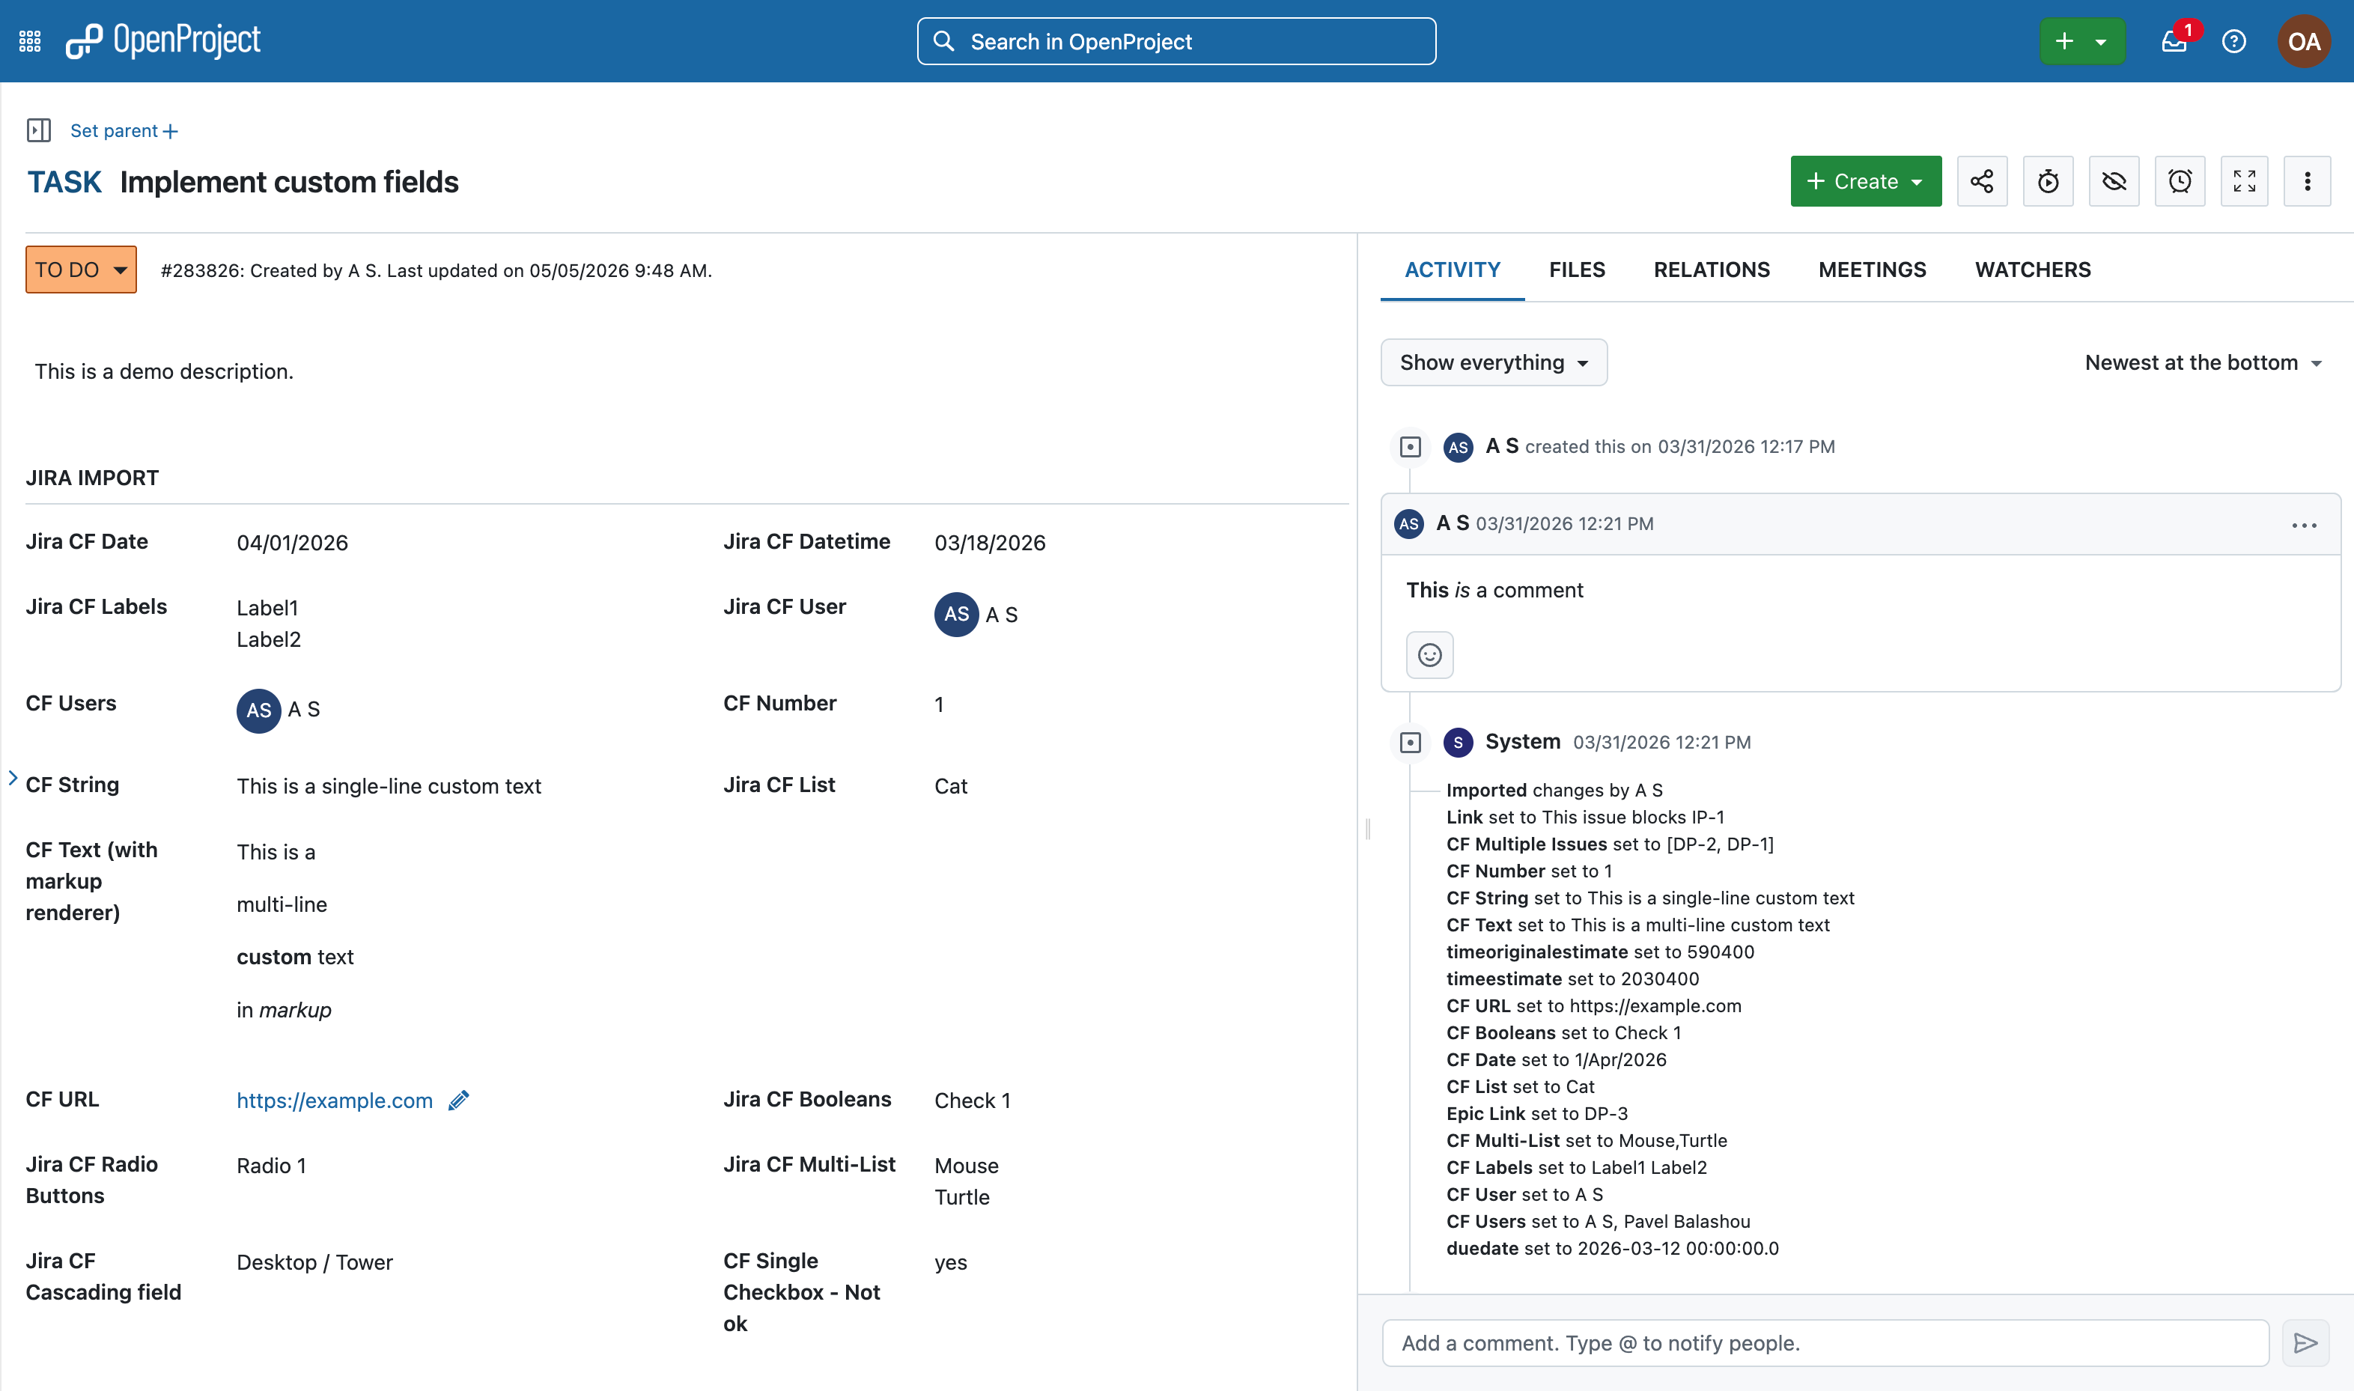
Task: Click CF Number value 1
Action: 938,705
